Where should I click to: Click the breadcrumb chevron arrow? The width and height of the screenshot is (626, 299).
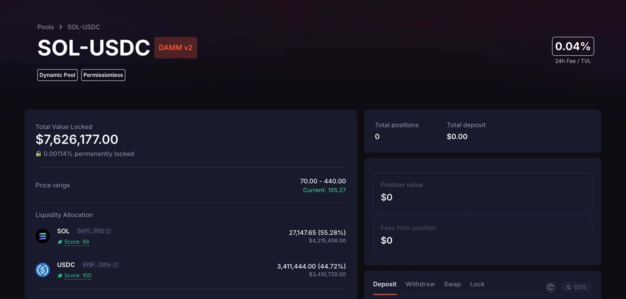pos(61,27)
